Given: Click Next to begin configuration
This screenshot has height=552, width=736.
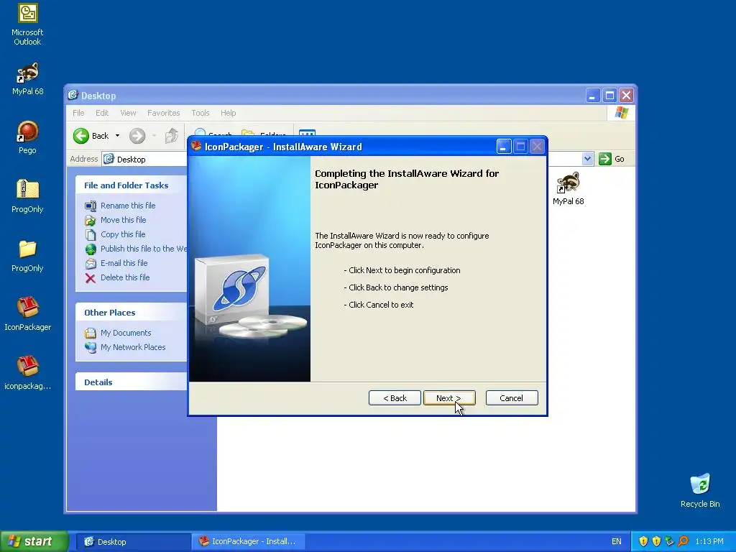Looking at the screenshot, I should pos(449,398).
